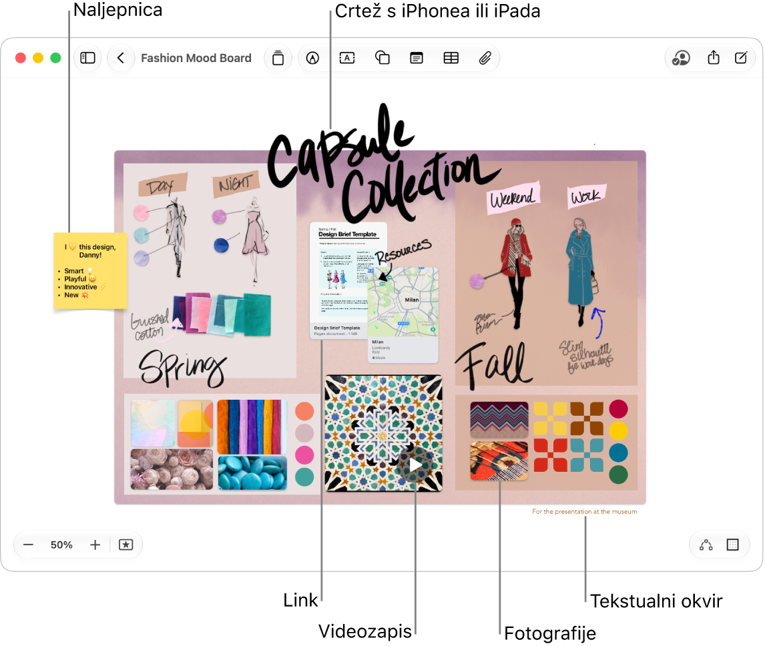
Task: Select the yellow sticky note
Action: 90,271
